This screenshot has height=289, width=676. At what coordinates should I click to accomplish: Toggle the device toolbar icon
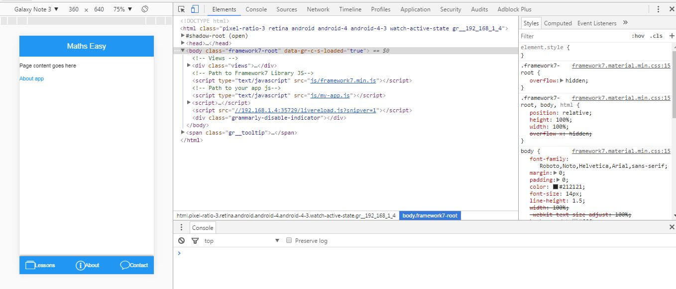(195, 9)
